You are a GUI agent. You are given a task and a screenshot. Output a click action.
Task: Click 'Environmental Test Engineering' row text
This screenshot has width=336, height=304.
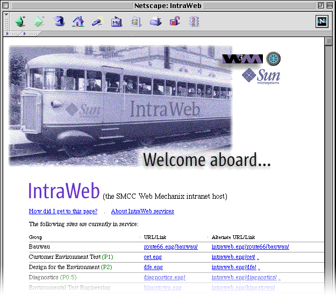[x=70, y=287]
